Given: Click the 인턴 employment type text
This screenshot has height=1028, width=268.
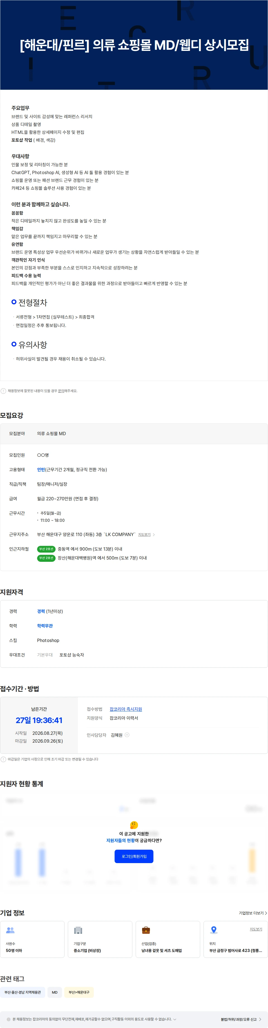Looking at the screenshot, I should coord(41,469).
